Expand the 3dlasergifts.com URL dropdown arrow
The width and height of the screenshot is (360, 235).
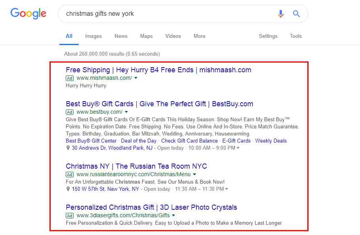[x=173, y=216]
